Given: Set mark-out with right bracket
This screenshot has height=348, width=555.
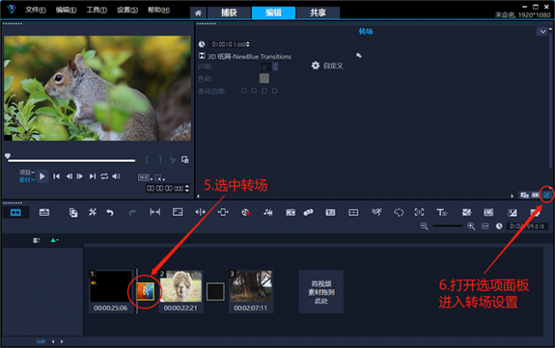Looking at the screenshot, I should pyautogui.click(x=160, y=160).
